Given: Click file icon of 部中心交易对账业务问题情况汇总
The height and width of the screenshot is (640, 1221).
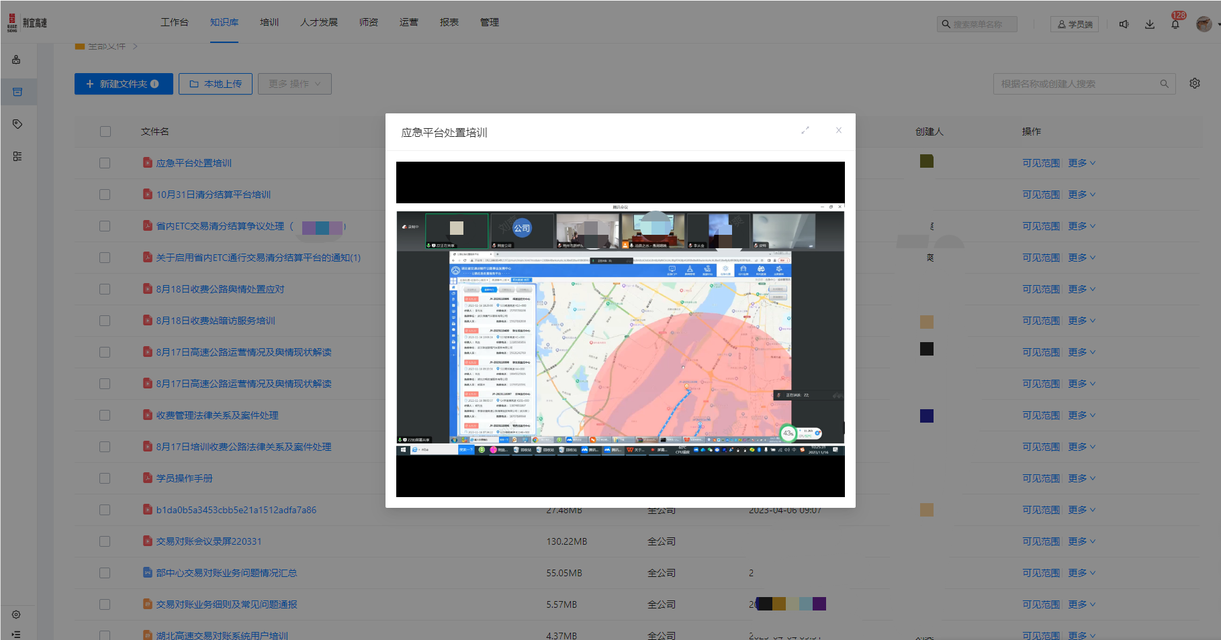Looking at the screenshot, I should point(148,572).
